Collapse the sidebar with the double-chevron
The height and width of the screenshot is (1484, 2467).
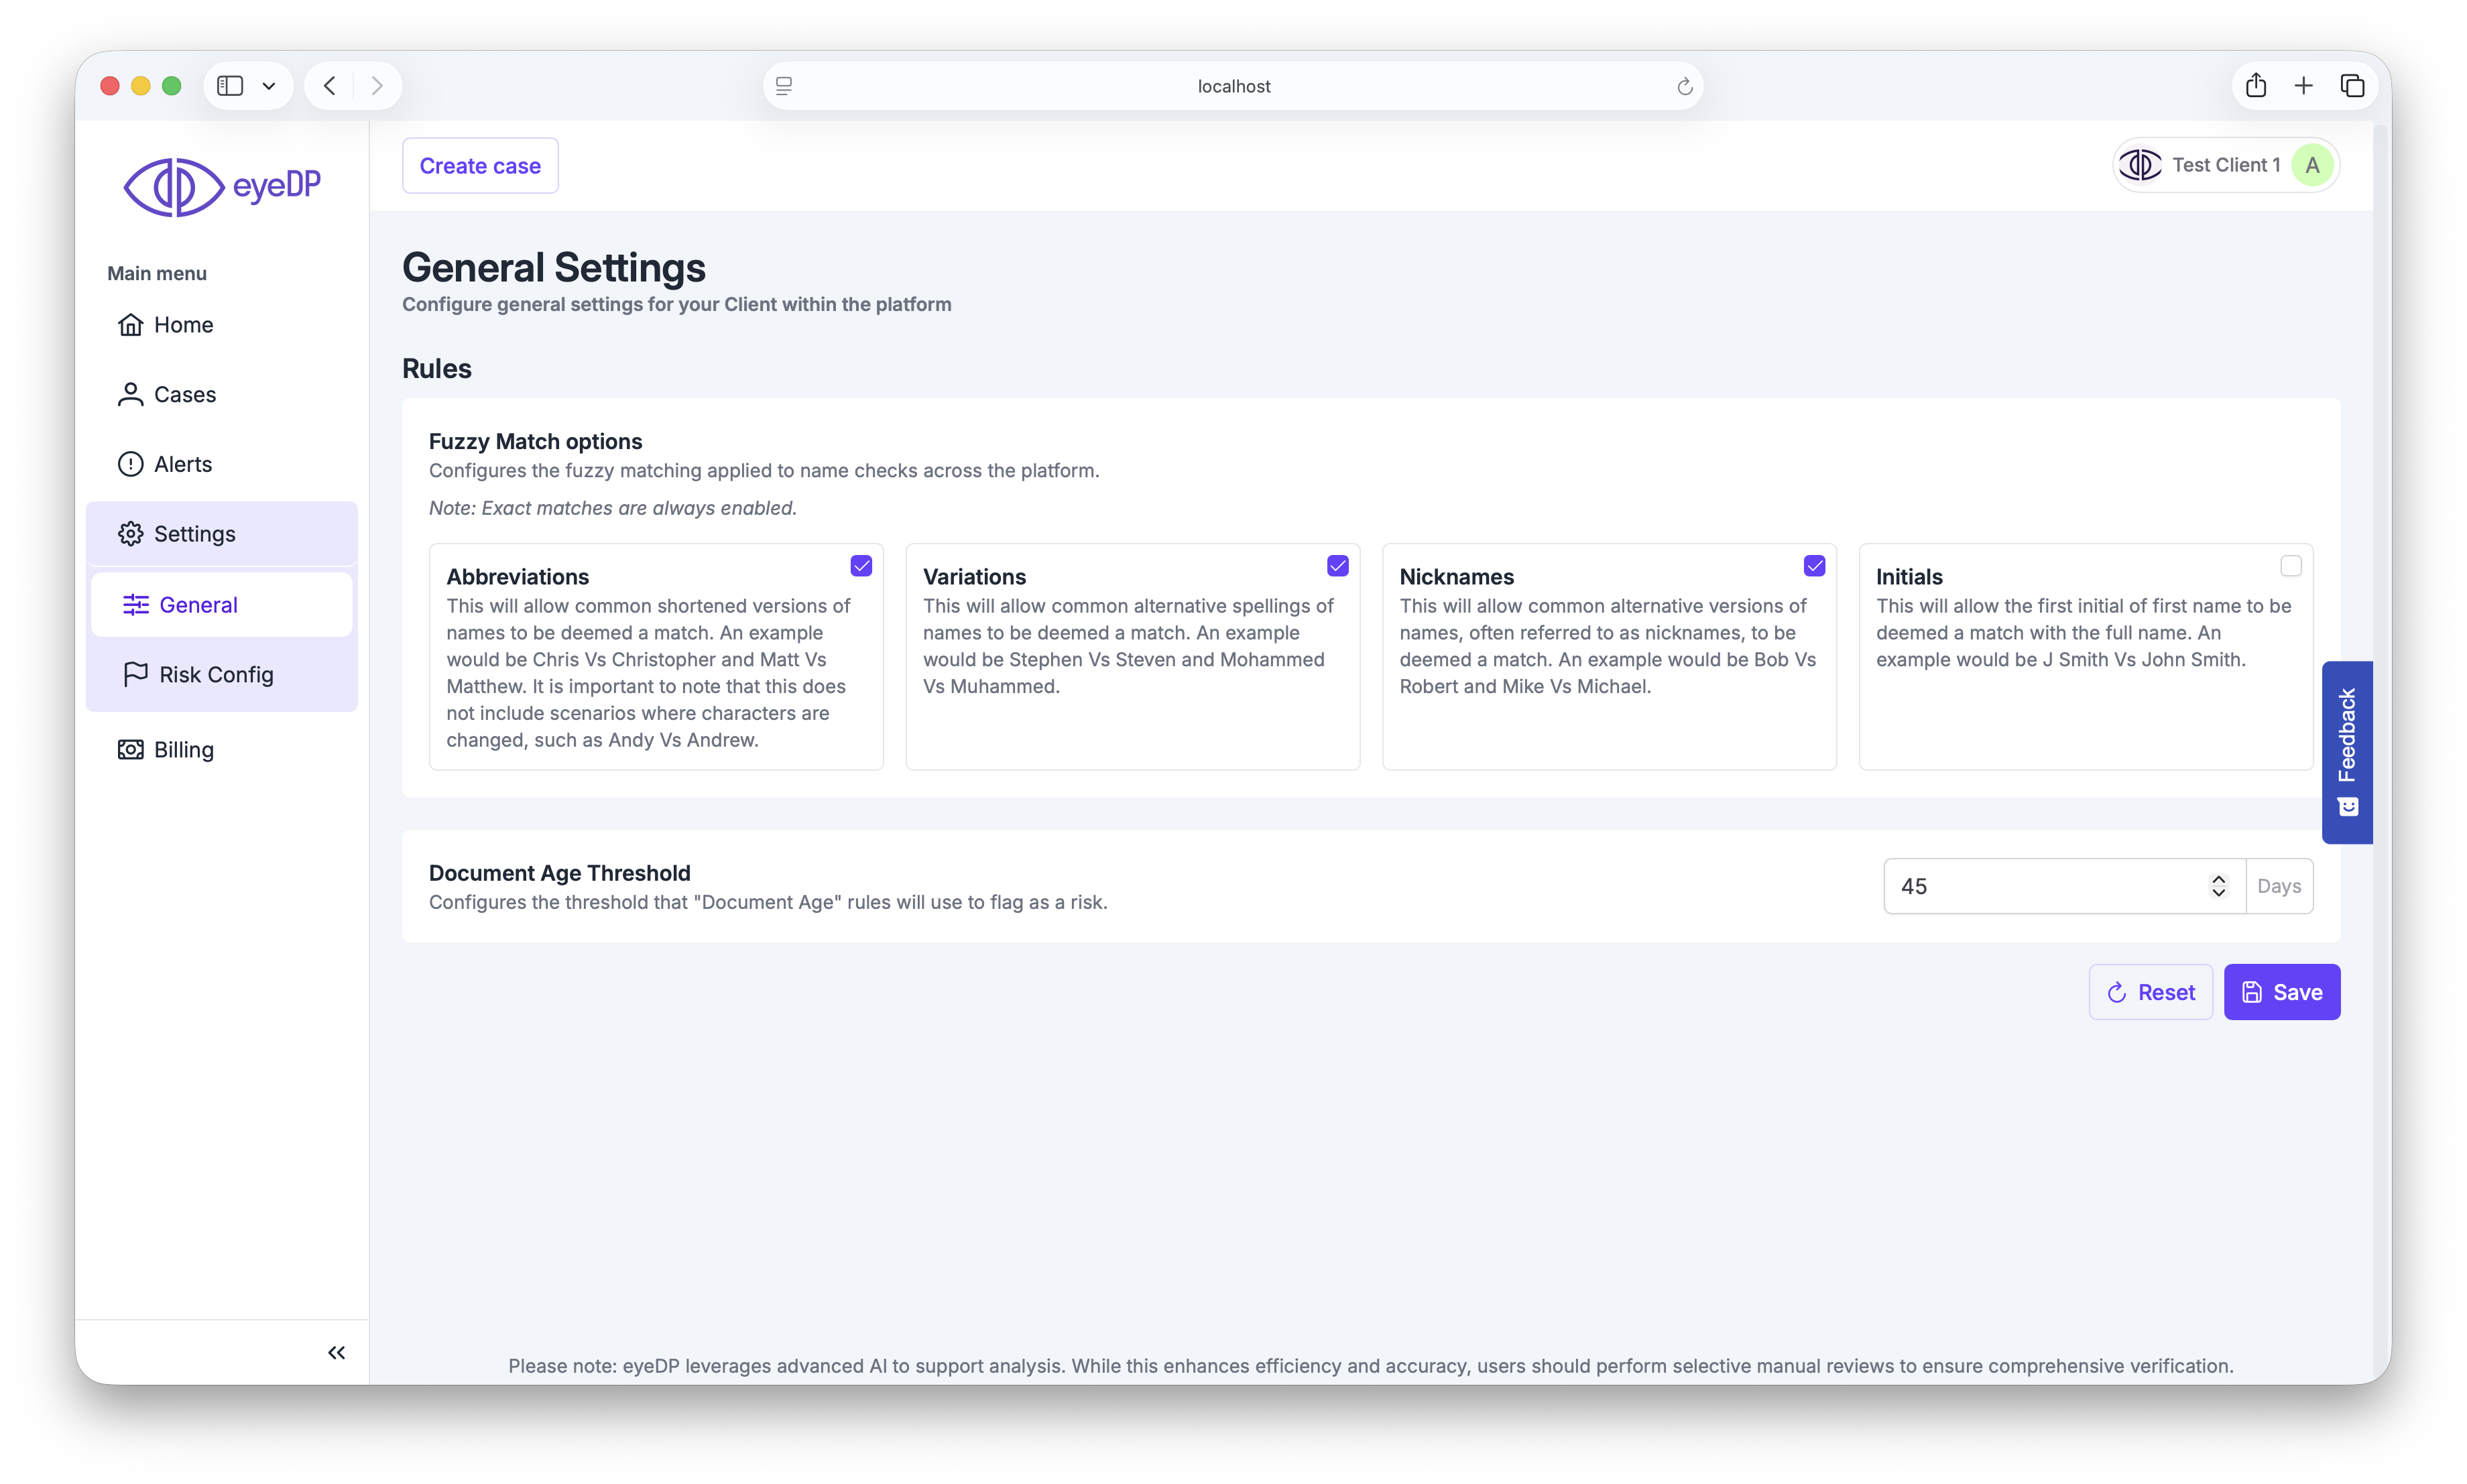tap(336, 1352)
